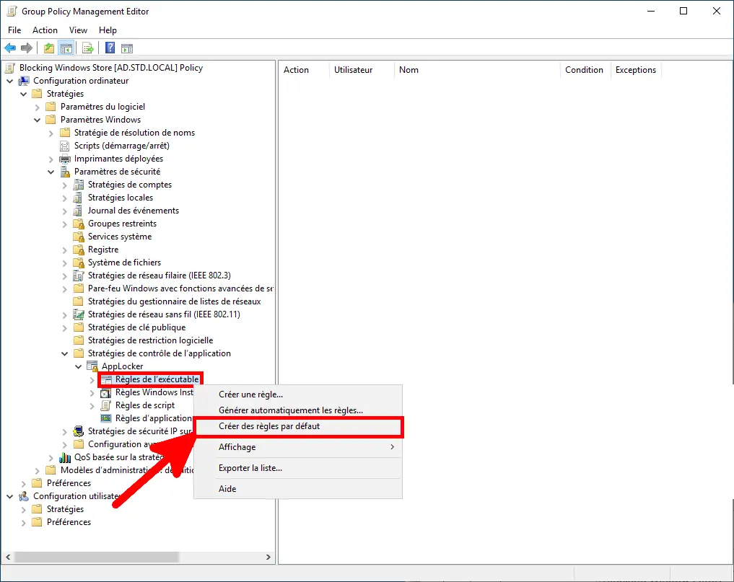734x582 pixels.
Task: Click the Up one level folder icon
Action: pyautogui.click(x=48, y=48)
